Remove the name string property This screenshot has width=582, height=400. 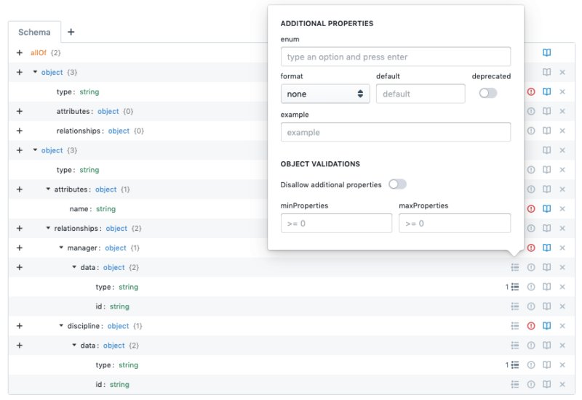tap(562, 209)
